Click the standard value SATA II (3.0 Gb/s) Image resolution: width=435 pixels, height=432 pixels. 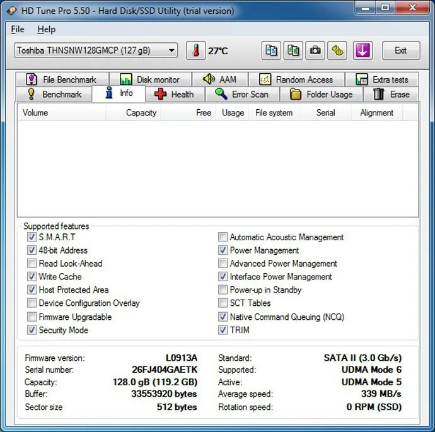point(362,358)
